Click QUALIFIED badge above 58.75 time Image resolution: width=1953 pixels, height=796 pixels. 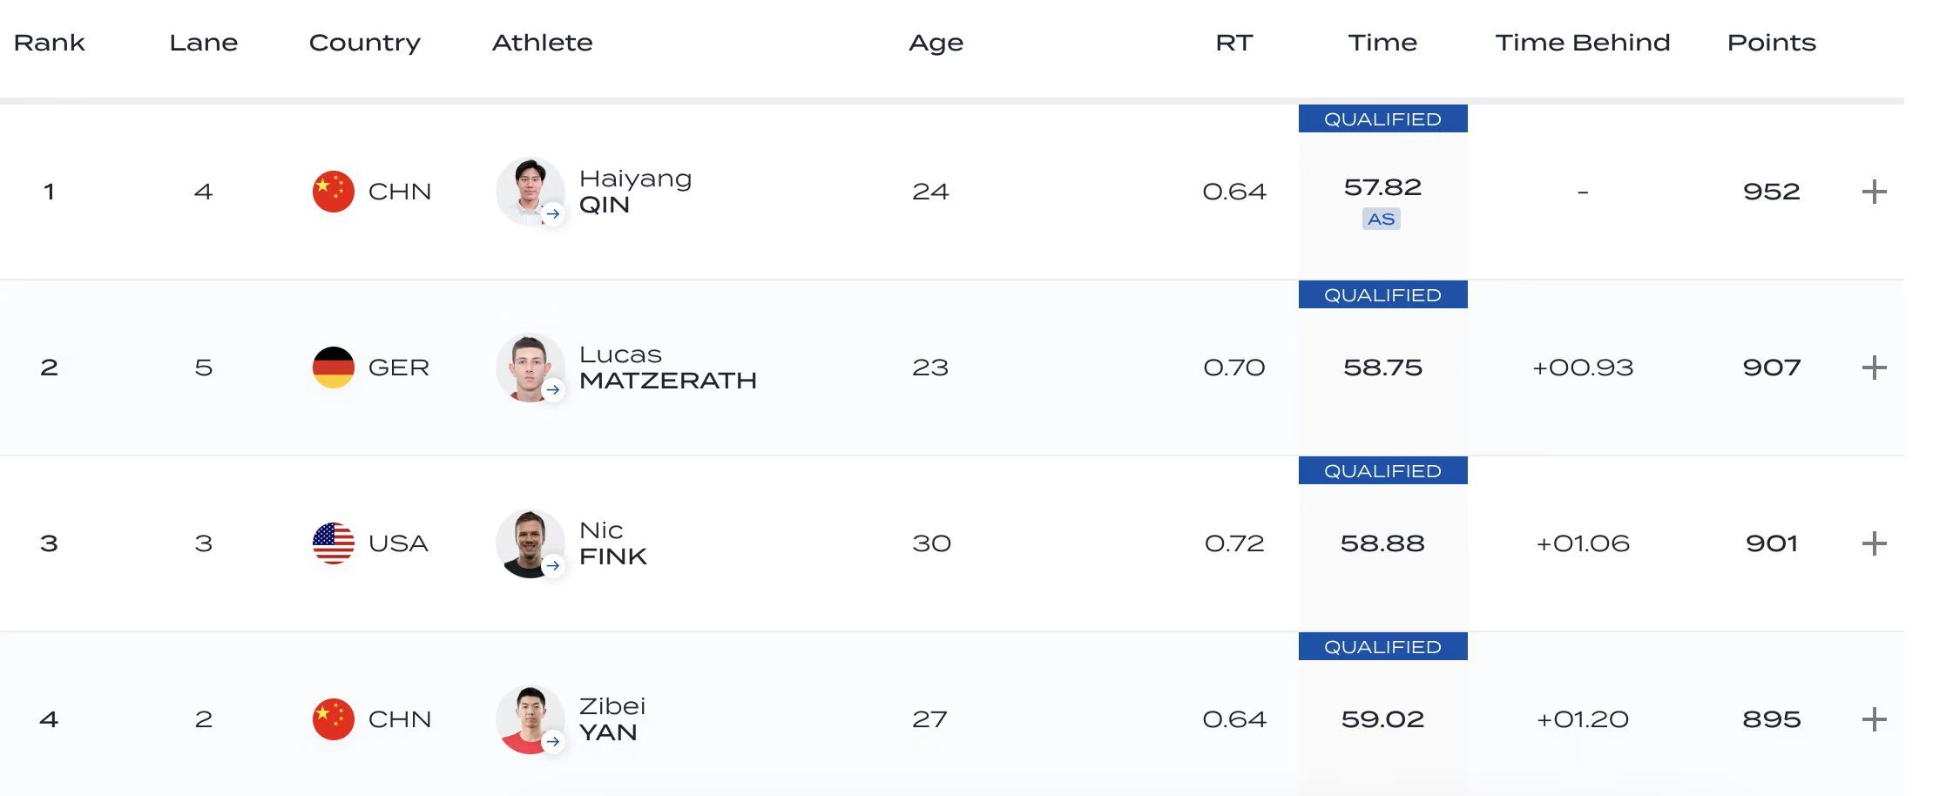[1383, 294]
